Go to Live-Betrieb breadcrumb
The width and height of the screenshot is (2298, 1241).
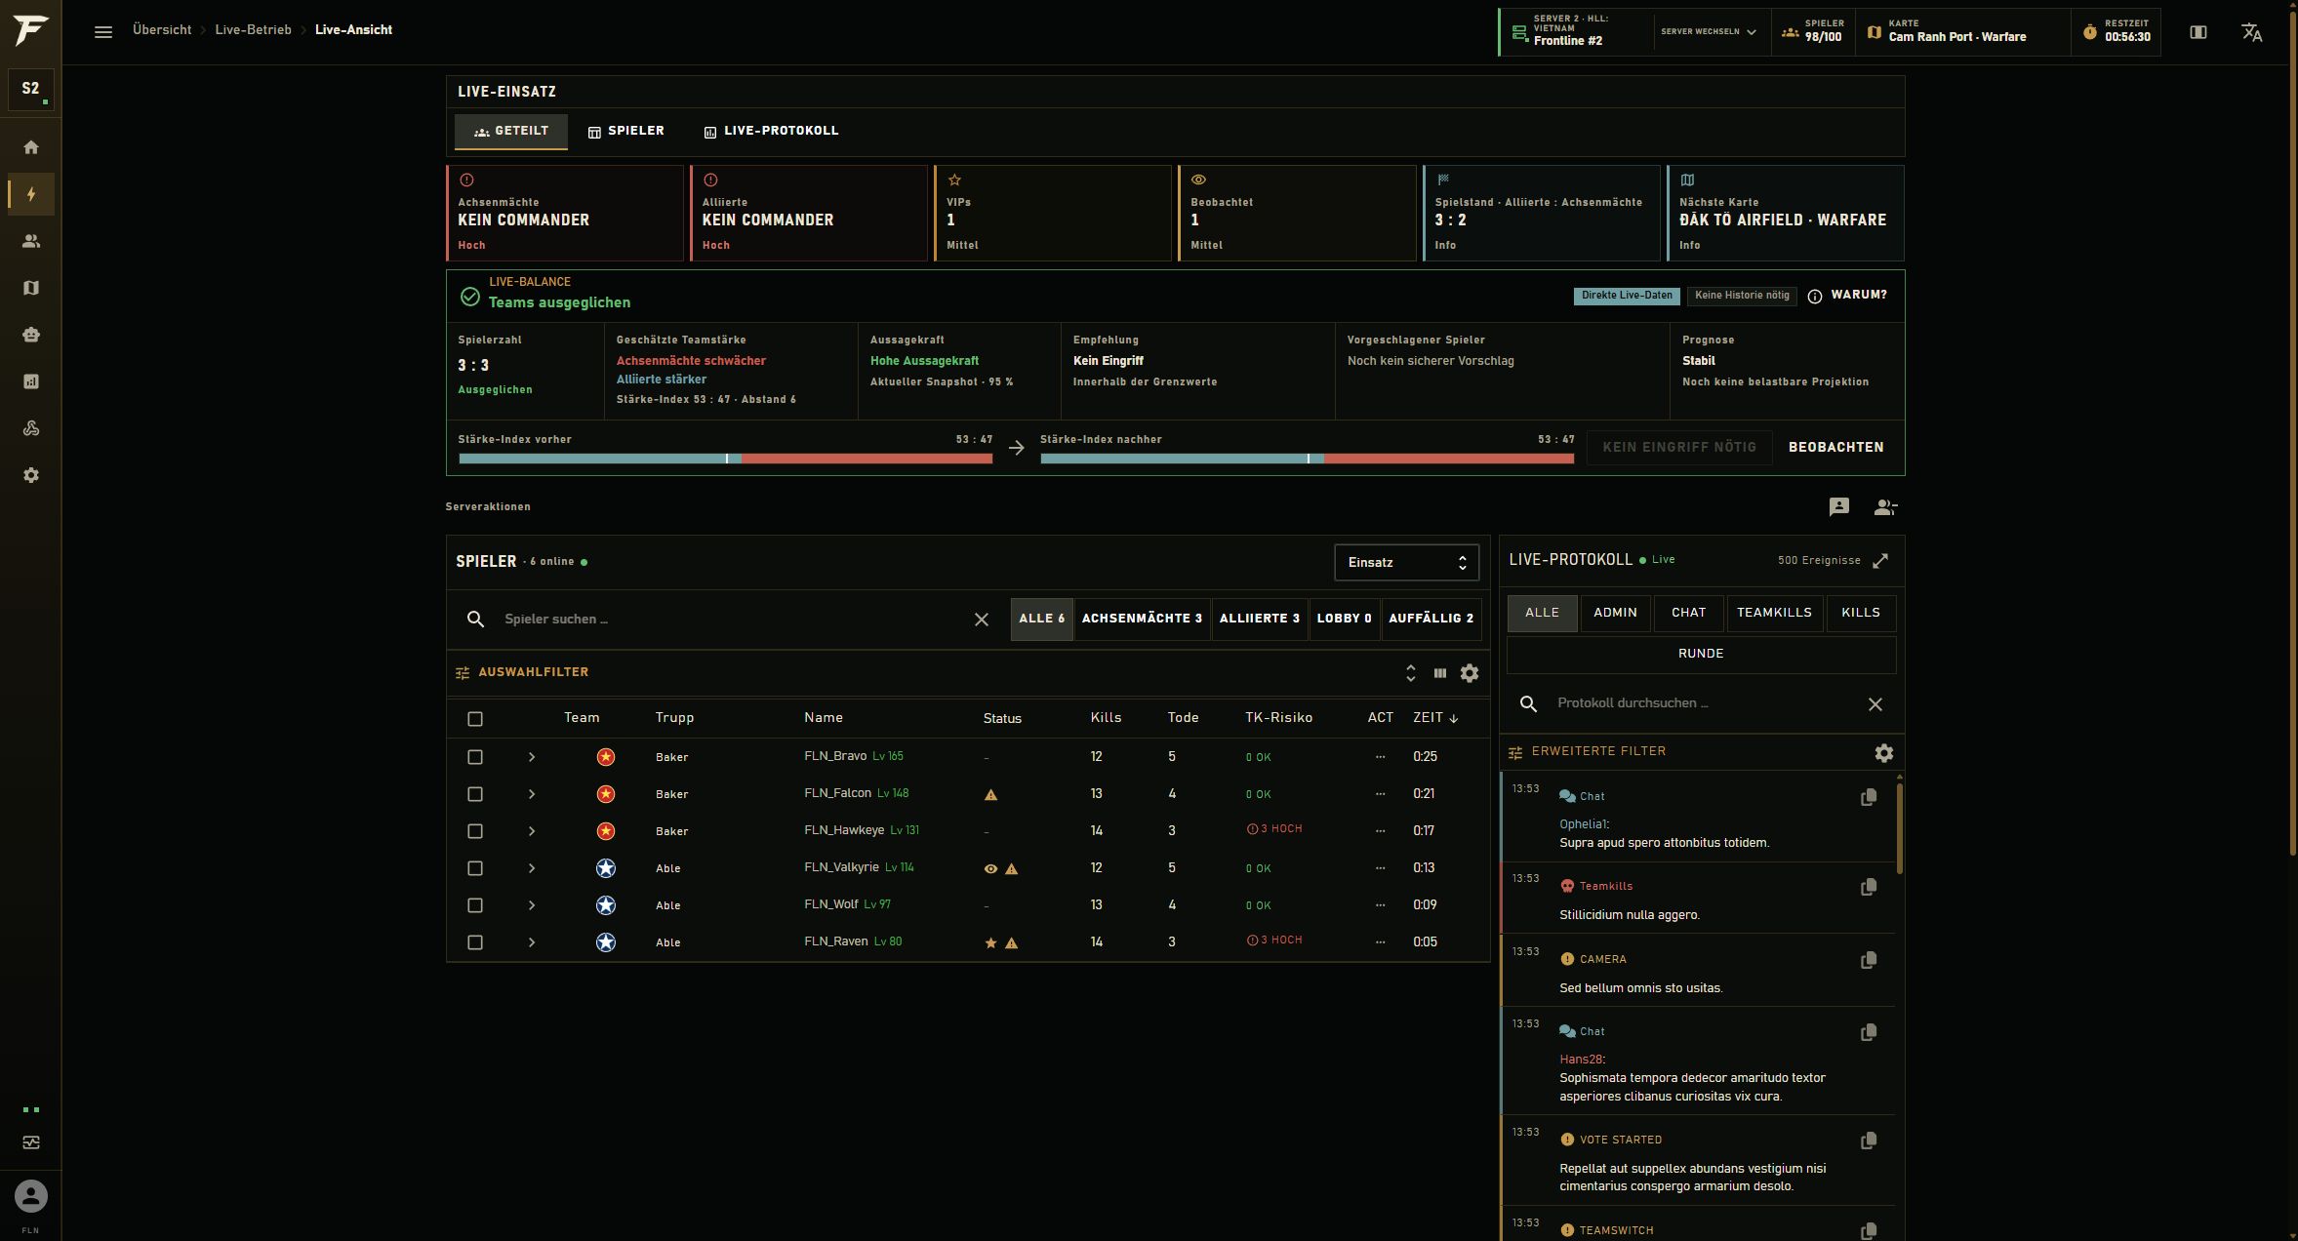pos(253,30)
